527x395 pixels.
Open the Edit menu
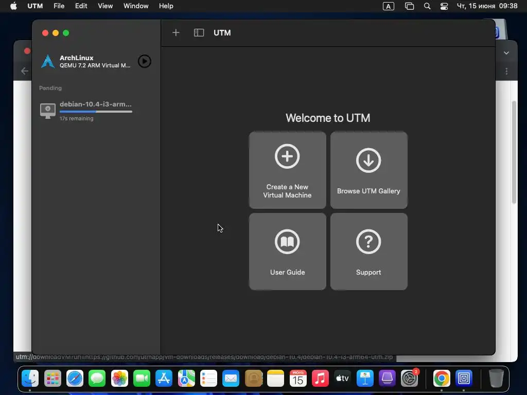[x=81, y=6]
